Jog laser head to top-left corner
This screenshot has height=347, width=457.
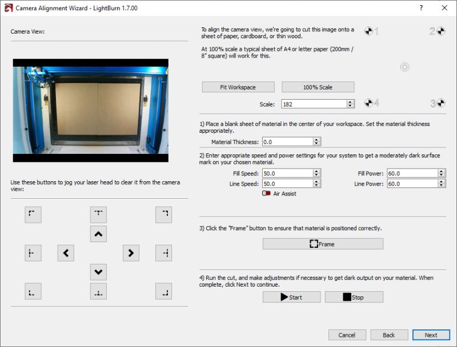click(33, 215)
